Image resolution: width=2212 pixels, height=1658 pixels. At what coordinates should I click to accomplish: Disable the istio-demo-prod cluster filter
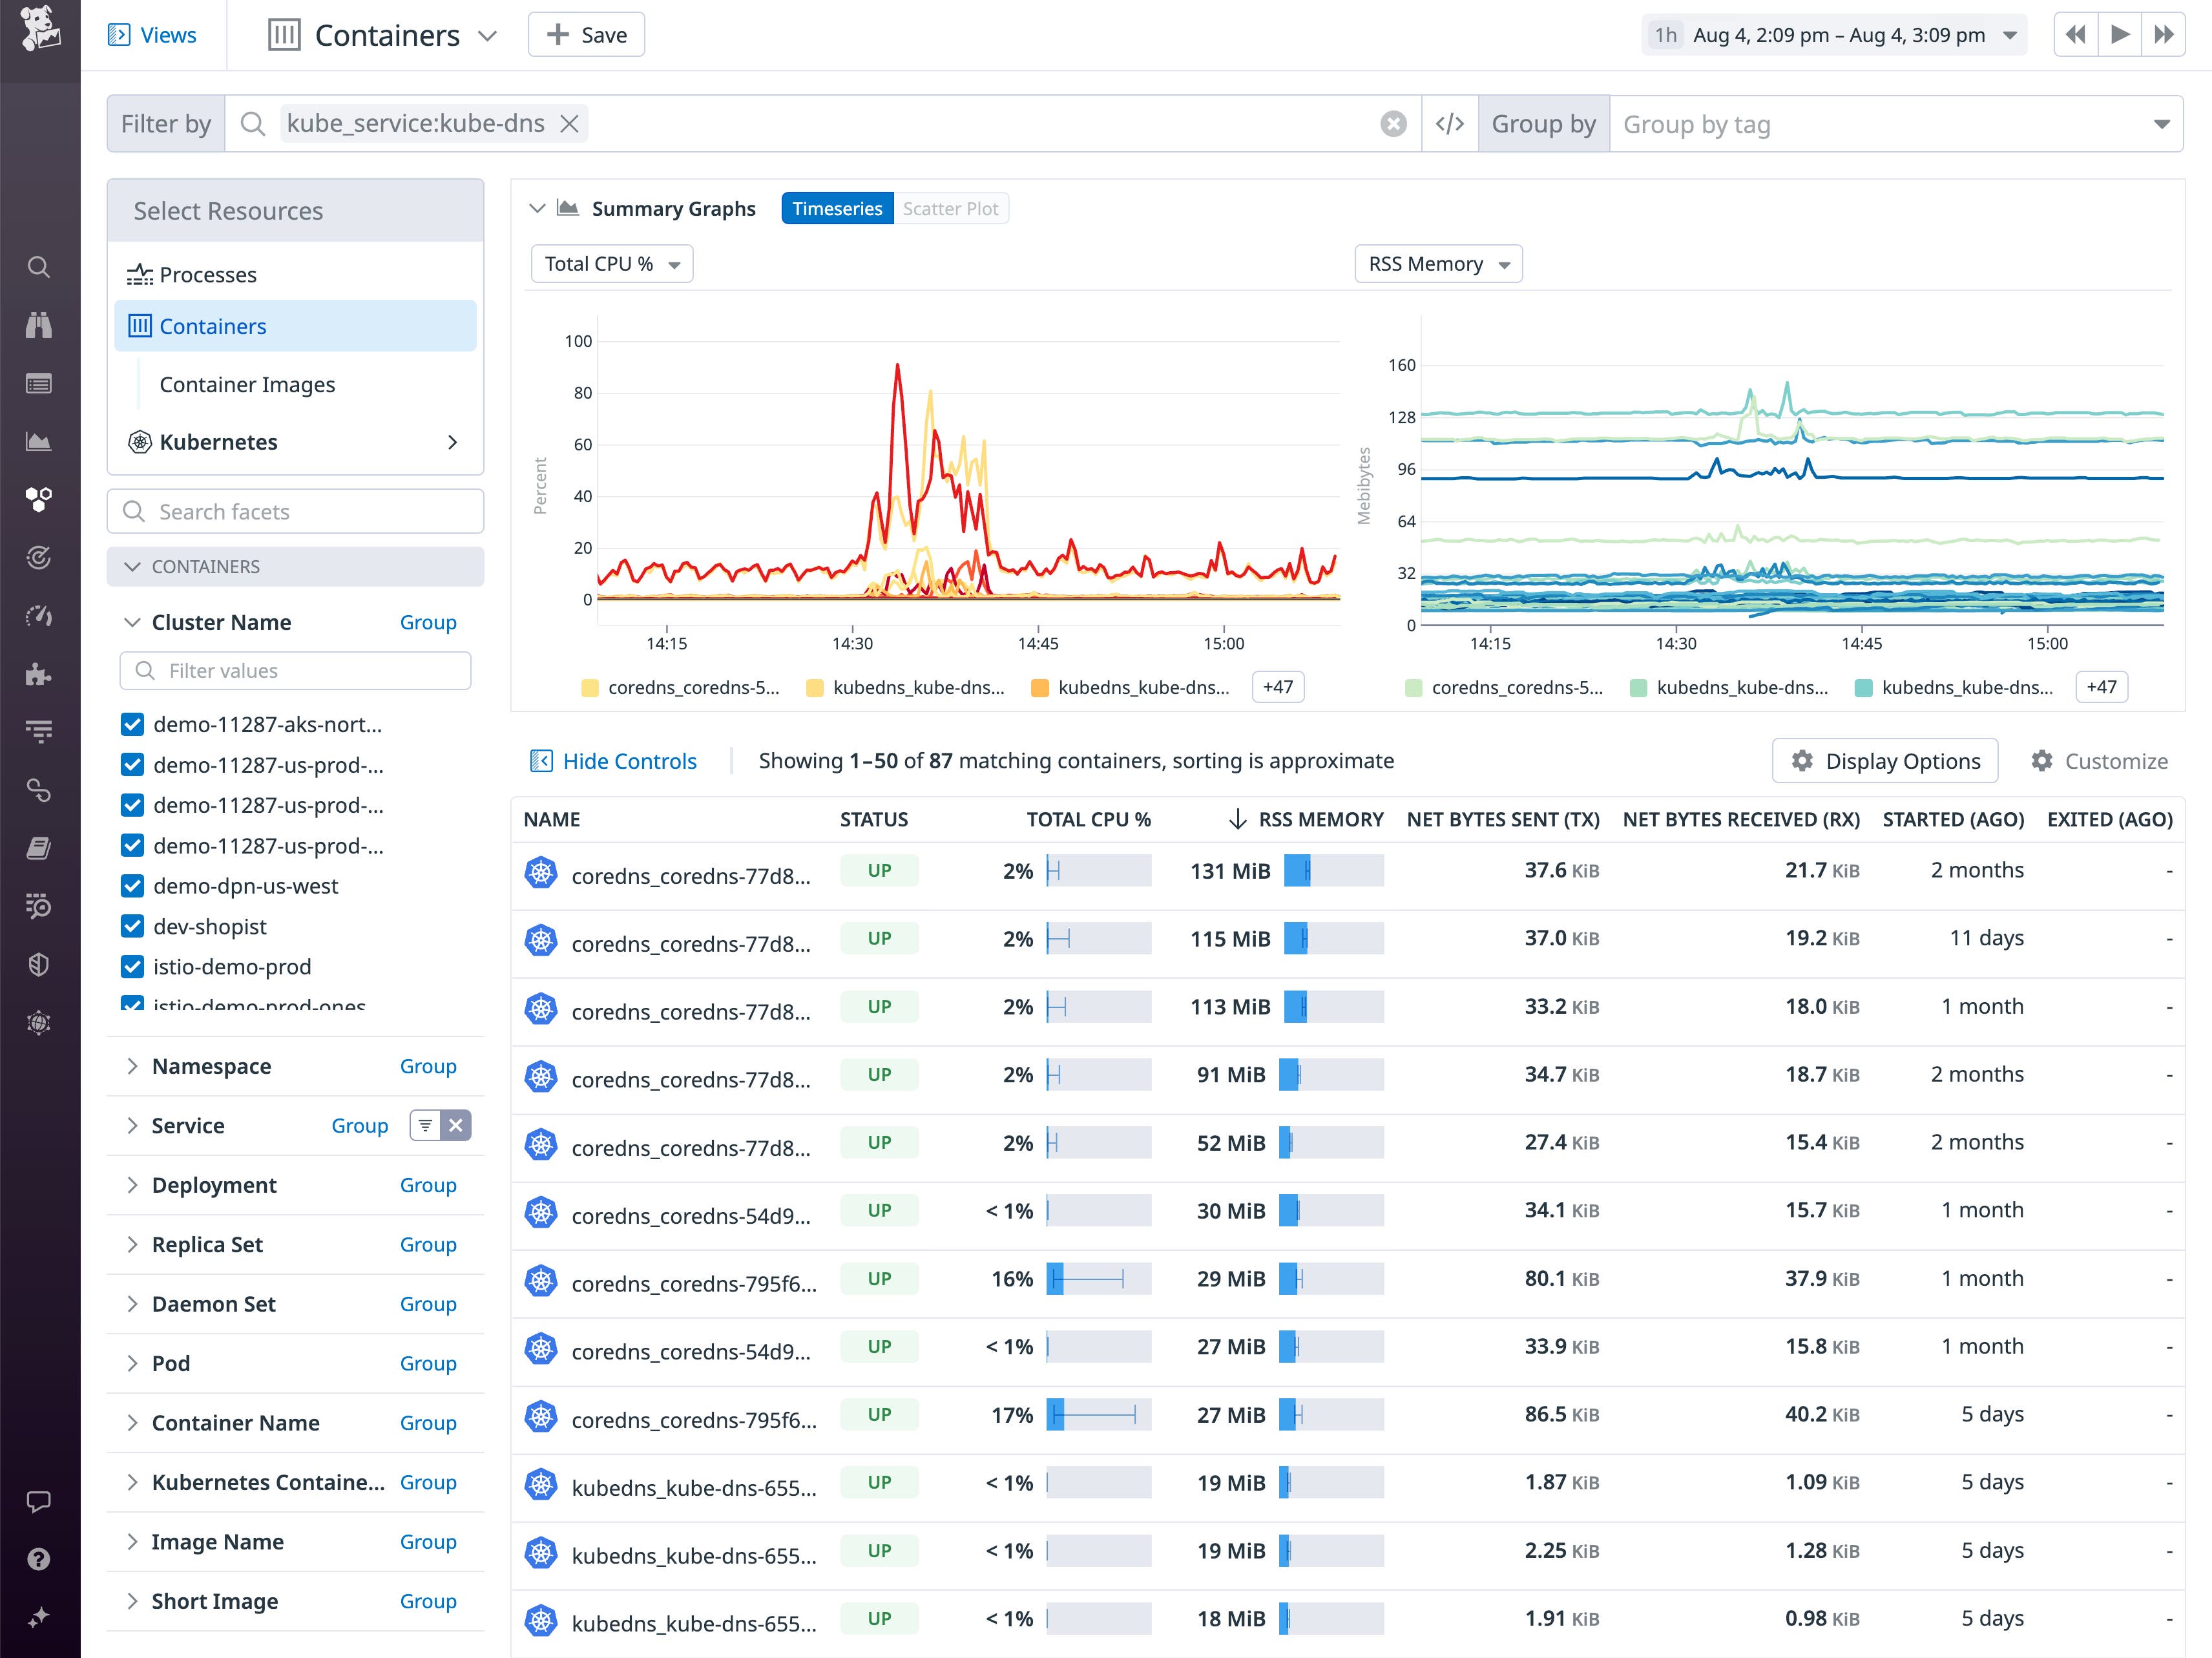134,966
